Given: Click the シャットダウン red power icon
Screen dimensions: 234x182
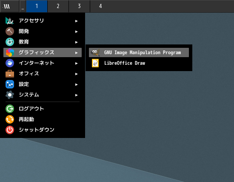Looking at the screenshot, I should 10,130.
